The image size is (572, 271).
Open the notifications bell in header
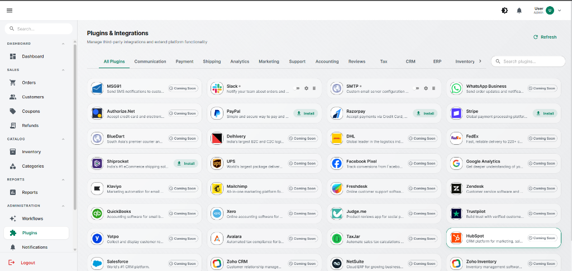[x=519, y=11]
